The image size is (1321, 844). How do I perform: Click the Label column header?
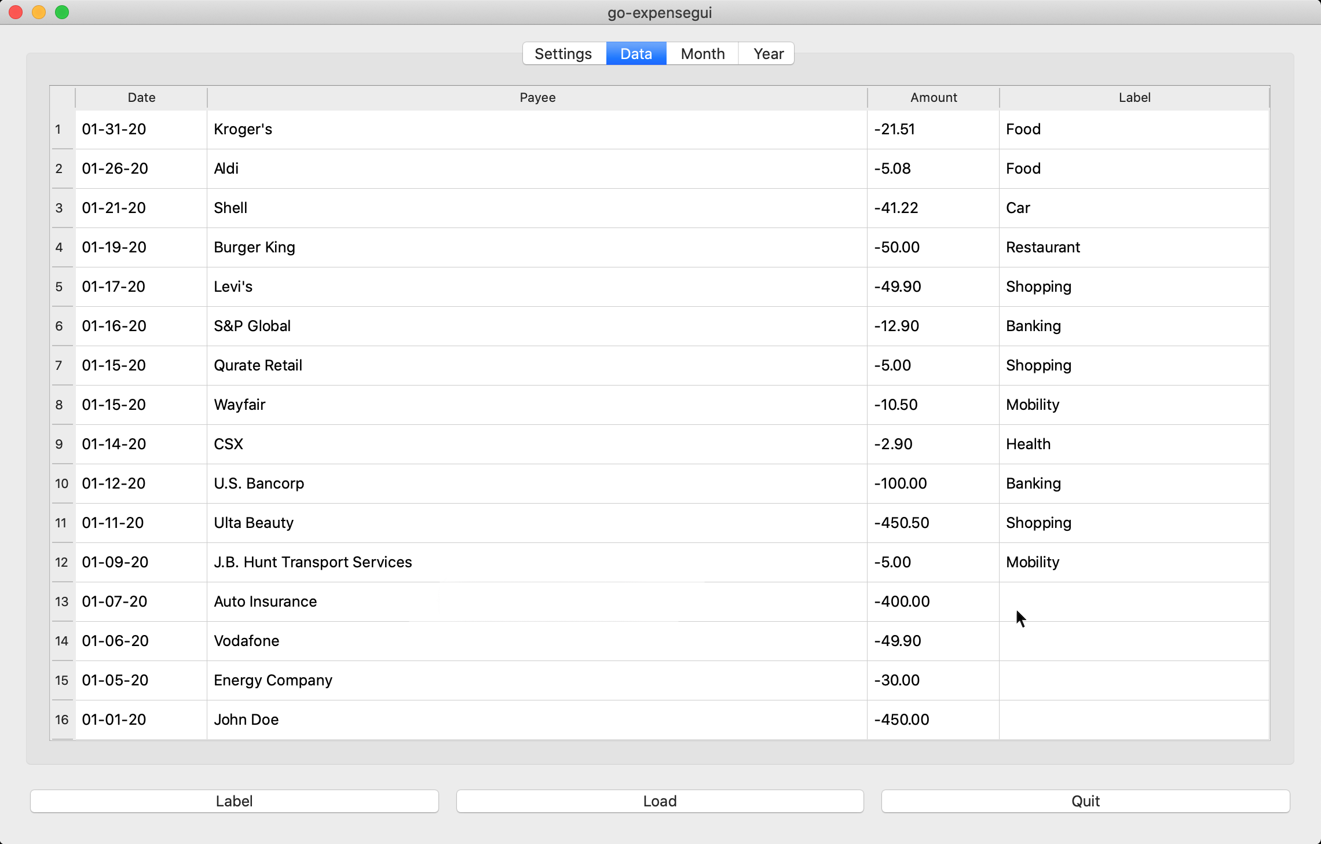[1134, 97]
